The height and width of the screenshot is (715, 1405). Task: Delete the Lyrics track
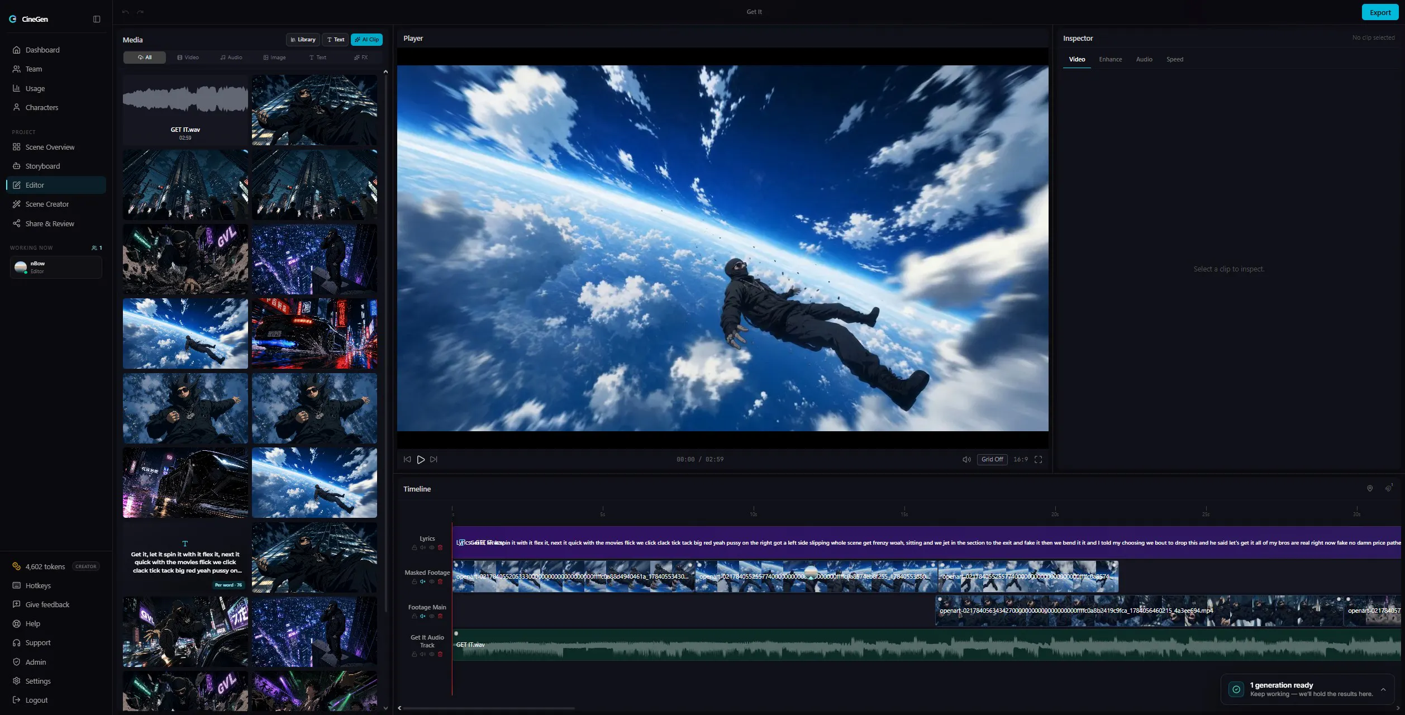[x=440, y=547]
